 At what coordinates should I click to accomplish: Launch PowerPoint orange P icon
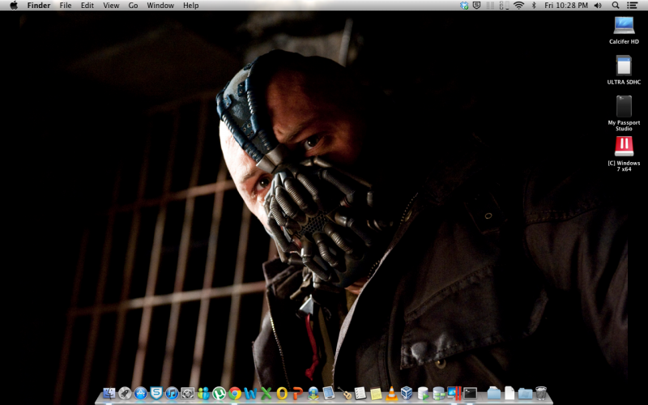[x=297, y=393]
